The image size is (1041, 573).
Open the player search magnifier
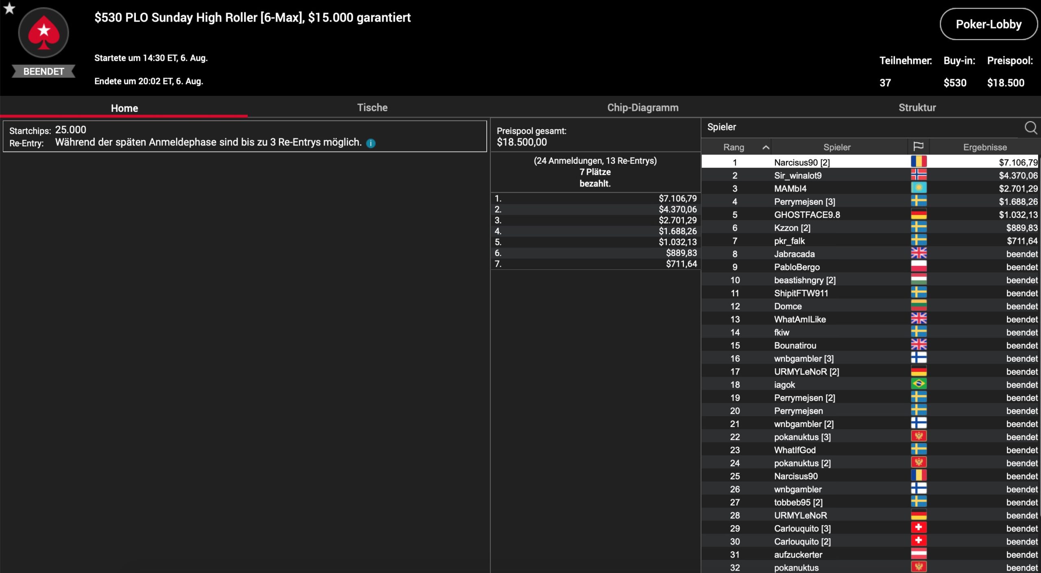(1030, 128)
